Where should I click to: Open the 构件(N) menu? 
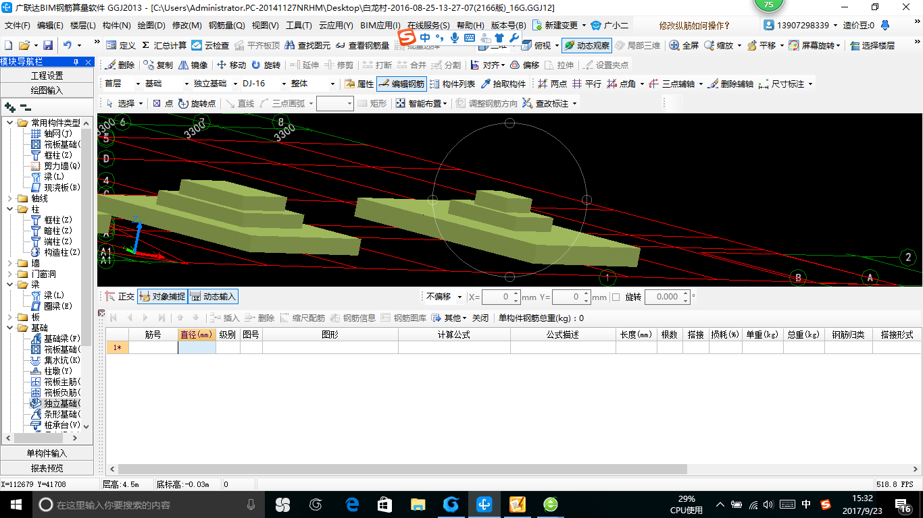pyautogui.click(x=116, y=26)
